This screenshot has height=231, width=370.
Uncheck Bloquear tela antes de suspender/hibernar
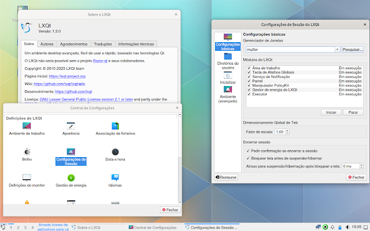pyautogui.click(x=248, y=158)
